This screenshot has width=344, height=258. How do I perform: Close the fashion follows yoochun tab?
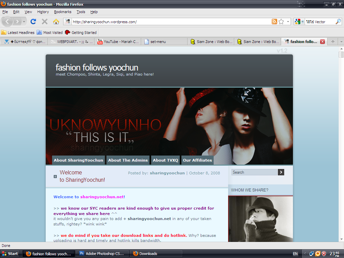[322, 42]
